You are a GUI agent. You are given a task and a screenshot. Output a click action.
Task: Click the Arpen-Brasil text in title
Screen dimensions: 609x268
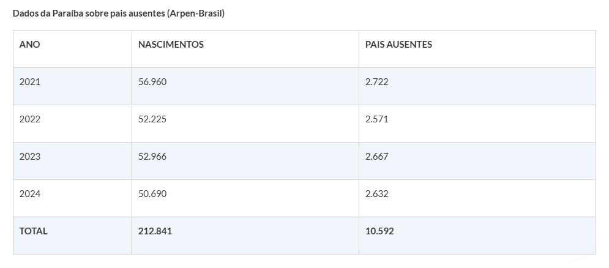196,13
